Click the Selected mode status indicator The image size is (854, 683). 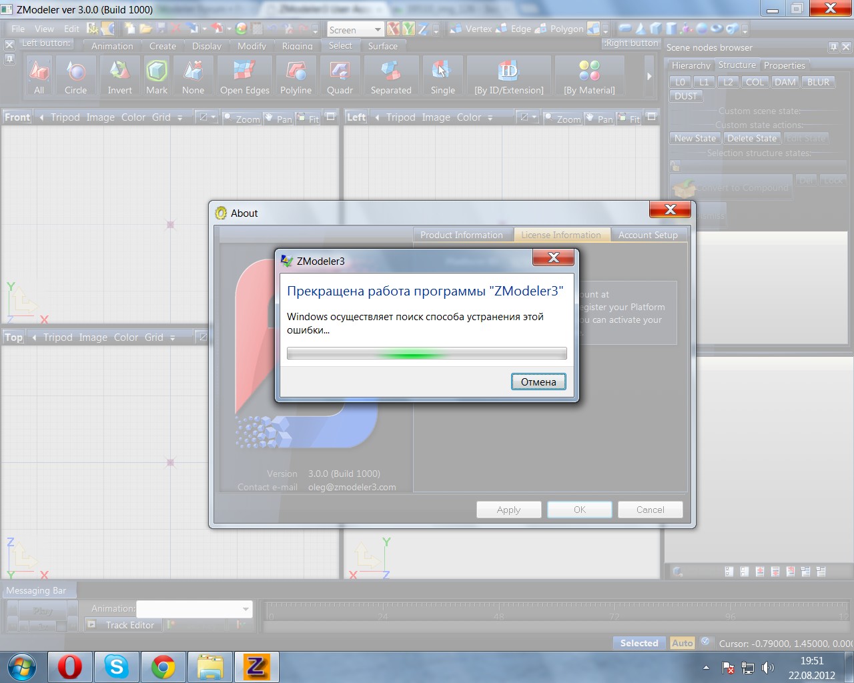coord(639,643)
